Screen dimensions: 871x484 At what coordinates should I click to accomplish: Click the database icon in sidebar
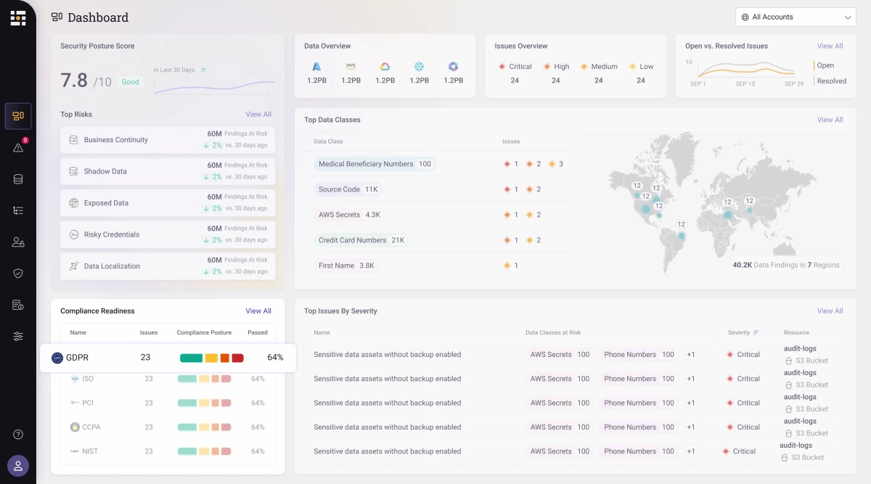point(18,179)
